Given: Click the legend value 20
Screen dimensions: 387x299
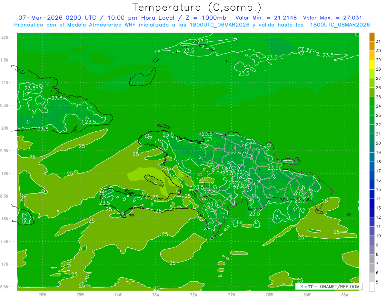Looking at the screenshot, I should click(x=379, y=143).
